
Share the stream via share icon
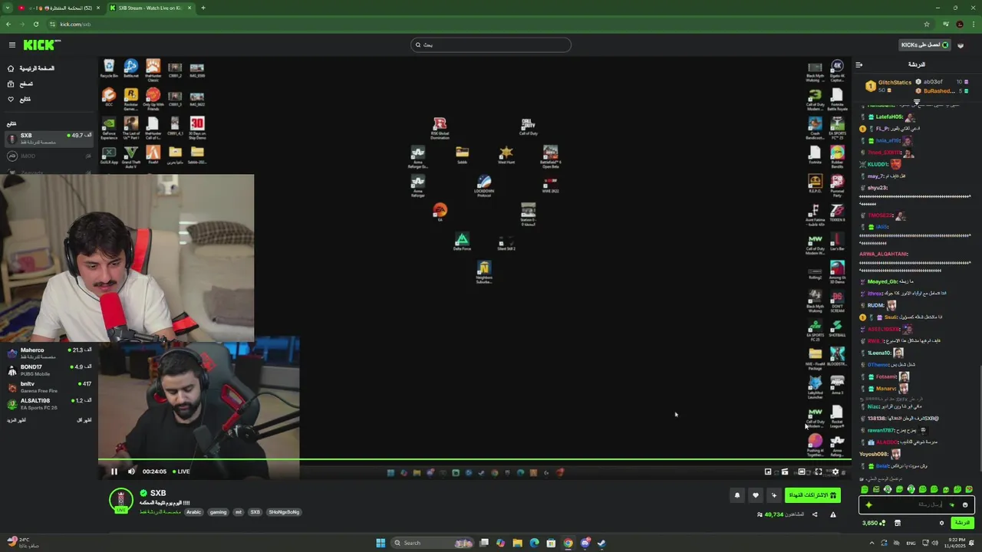point(815,514)
